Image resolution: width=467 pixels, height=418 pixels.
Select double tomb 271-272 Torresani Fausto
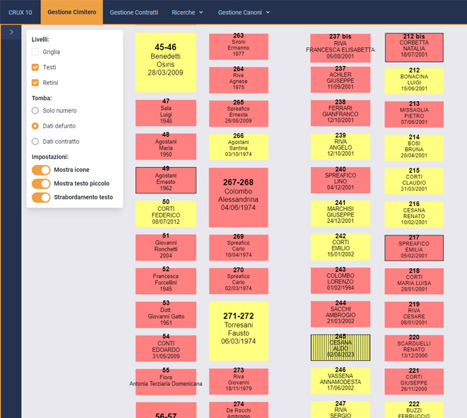(238, 332)
